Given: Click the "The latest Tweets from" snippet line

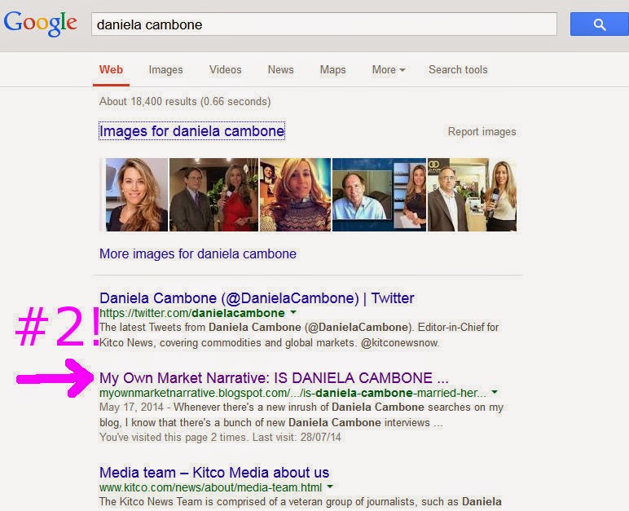Looking at the screenshot, I should tap(299, 327).
